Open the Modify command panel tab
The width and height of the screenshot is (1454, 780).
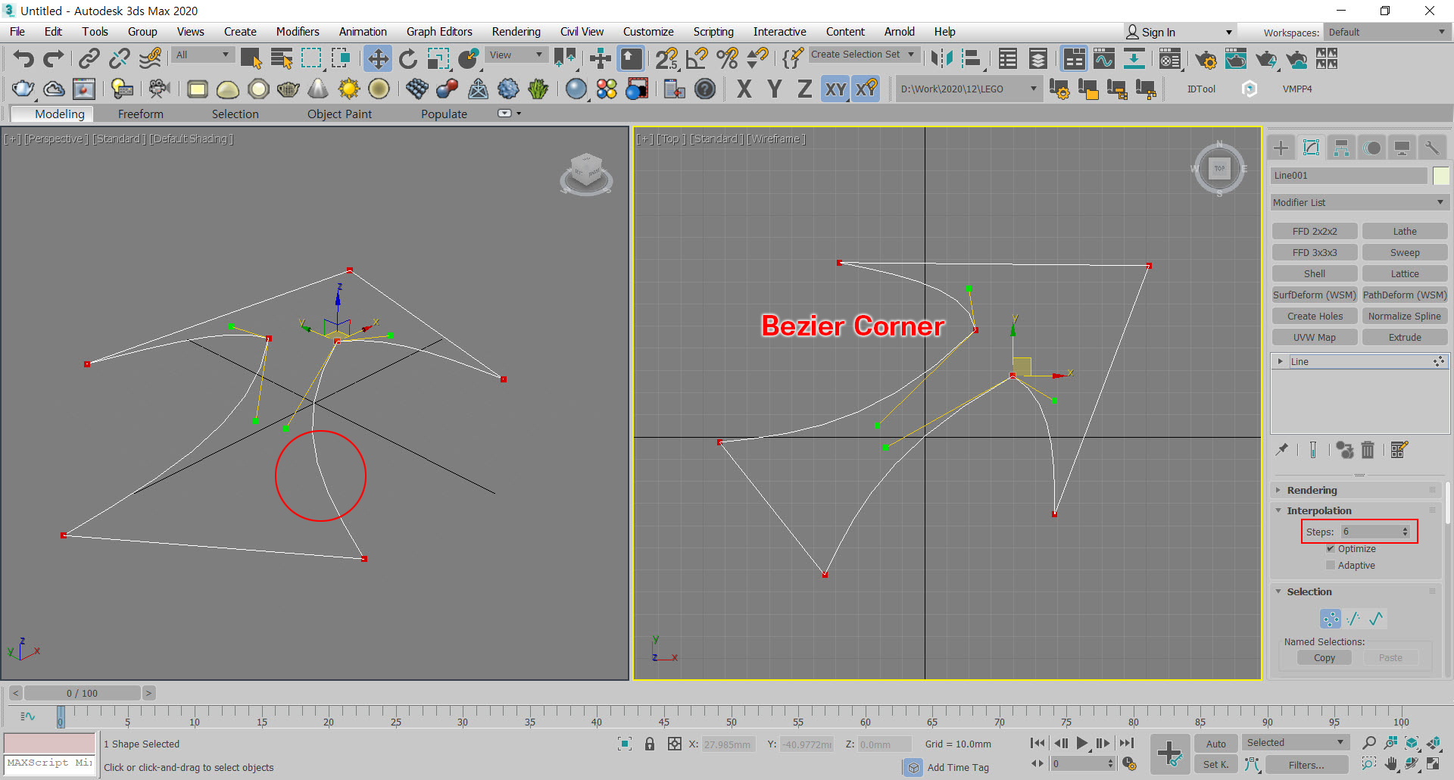(x=1312, y=148)
